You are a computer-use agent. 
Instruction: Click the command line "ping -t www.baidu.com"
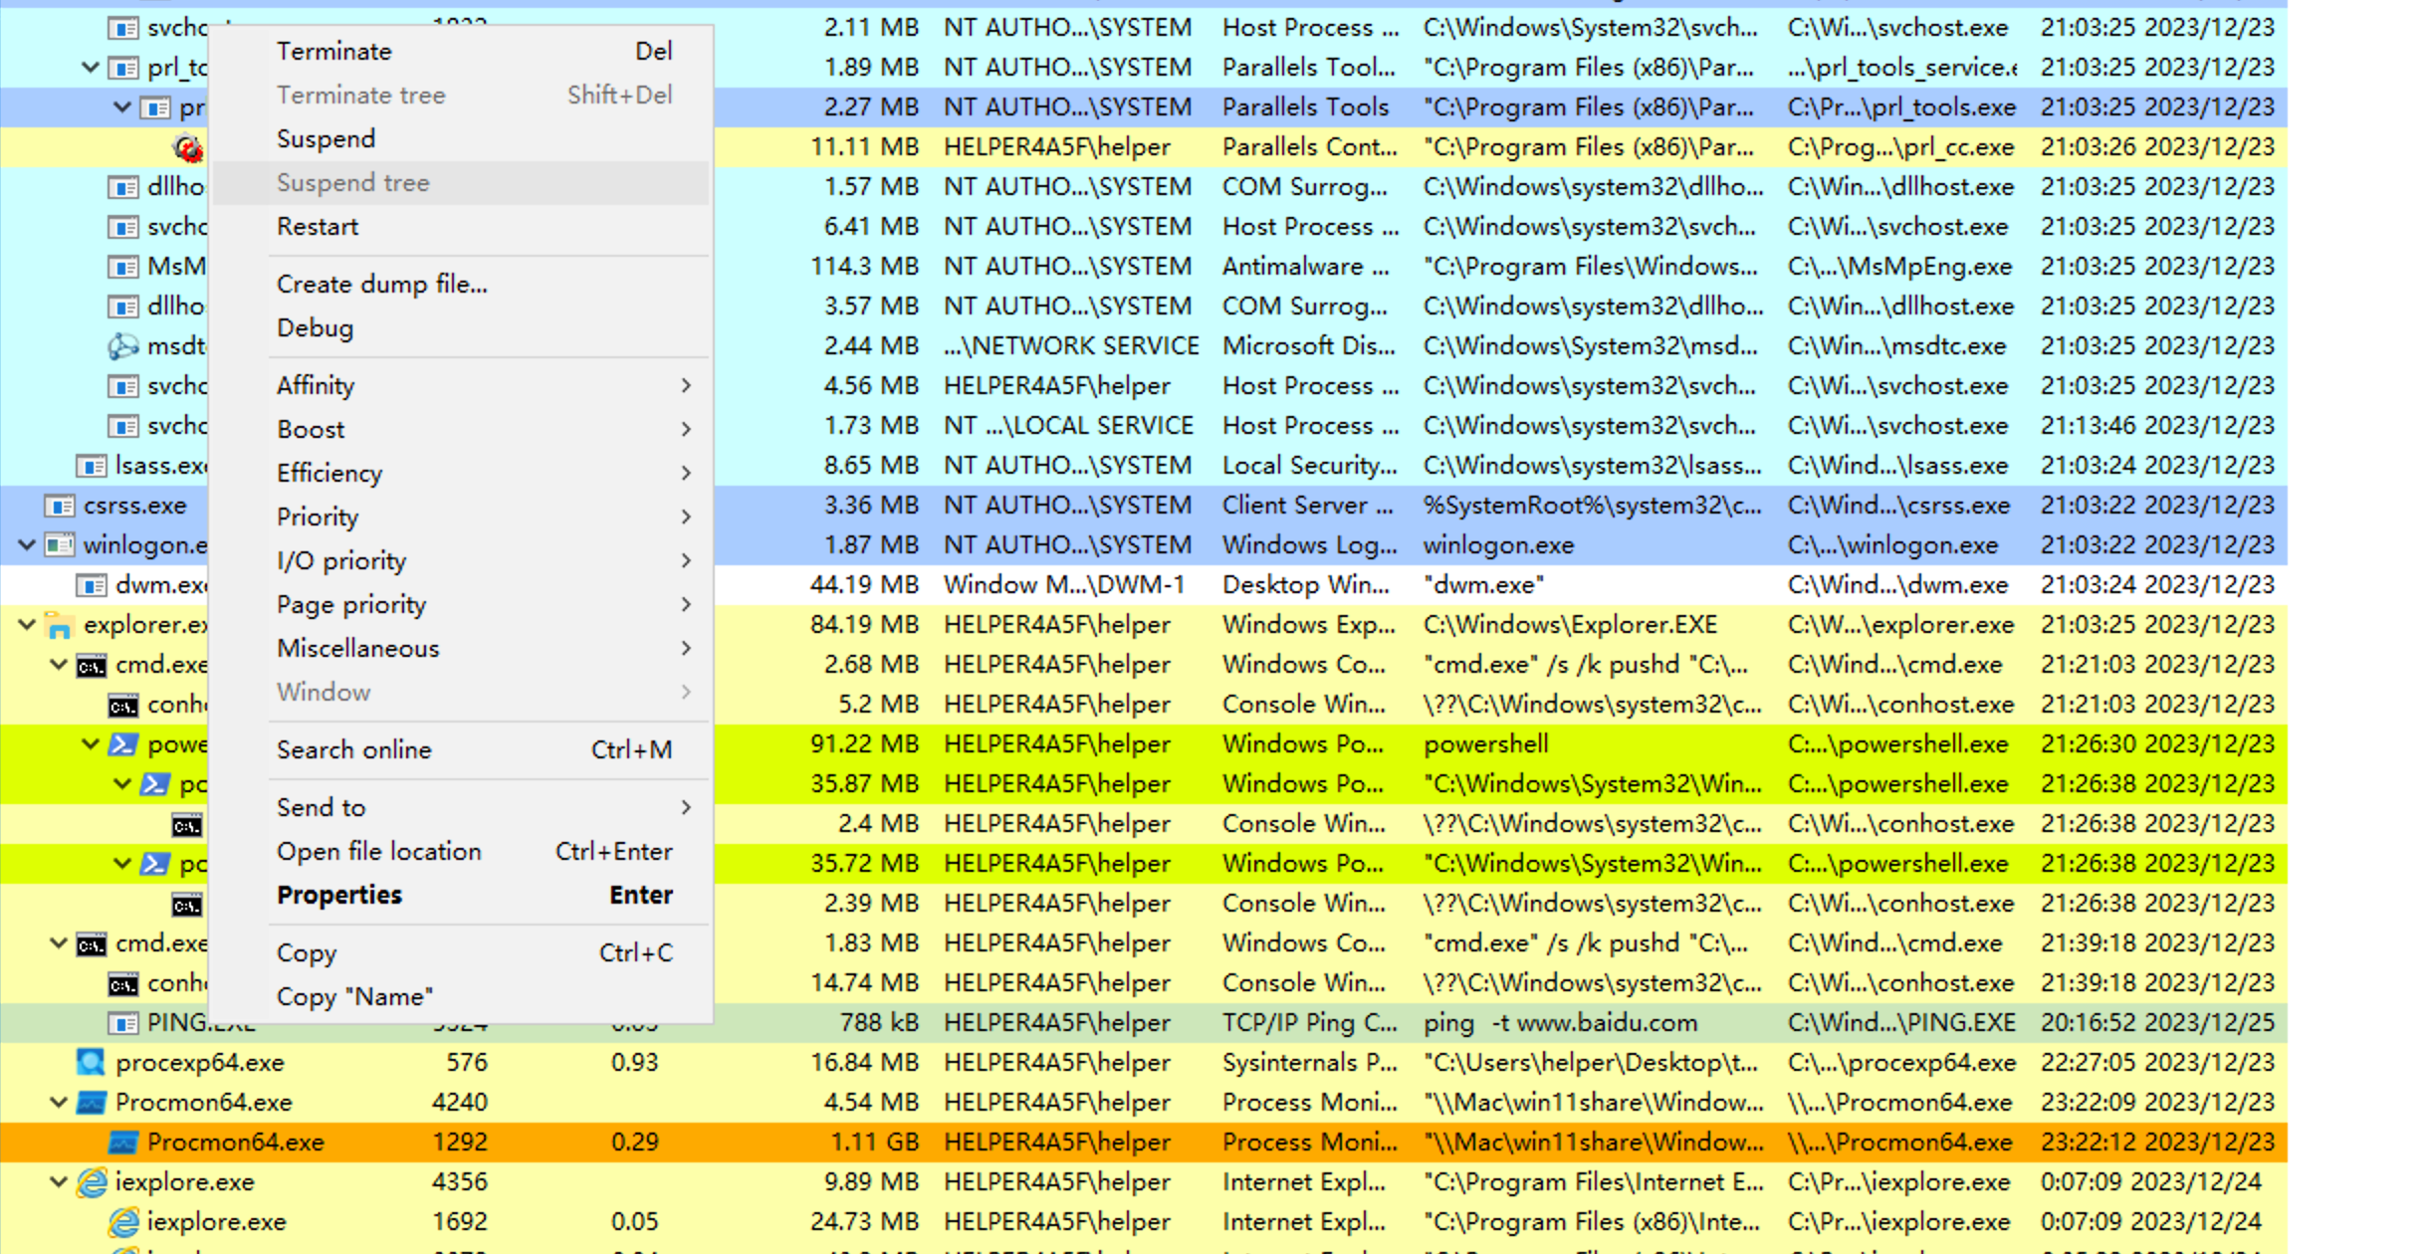pyautogui.click(x=1560, y=1022)
